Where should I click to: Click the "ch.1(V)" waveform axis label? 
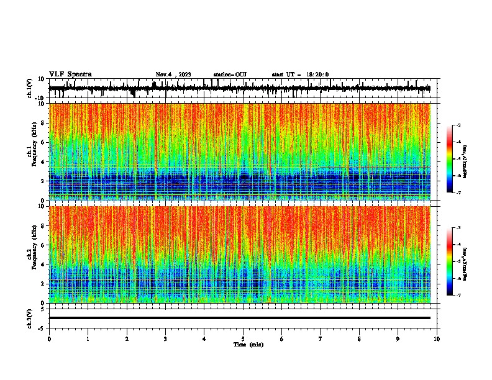(30, 88)
